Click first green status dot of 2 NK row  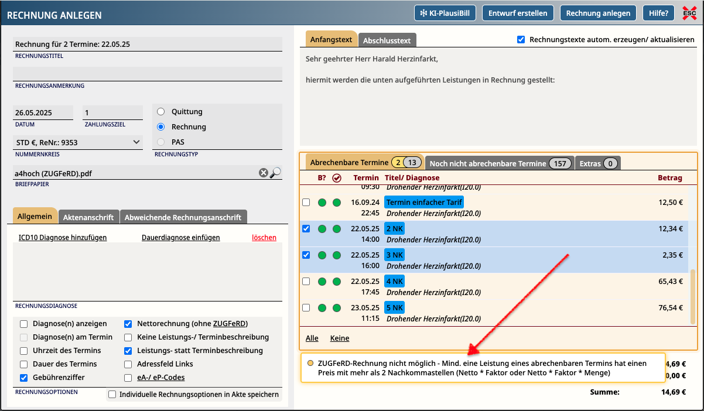(322, 229)
